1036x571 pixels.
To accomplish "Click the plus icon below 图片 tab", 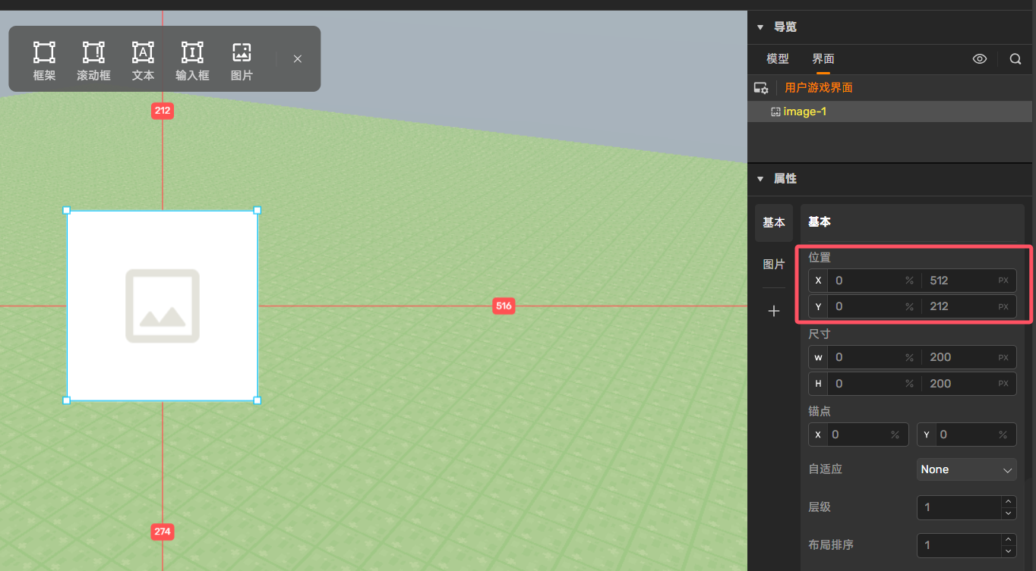I will tap(774, 311).
